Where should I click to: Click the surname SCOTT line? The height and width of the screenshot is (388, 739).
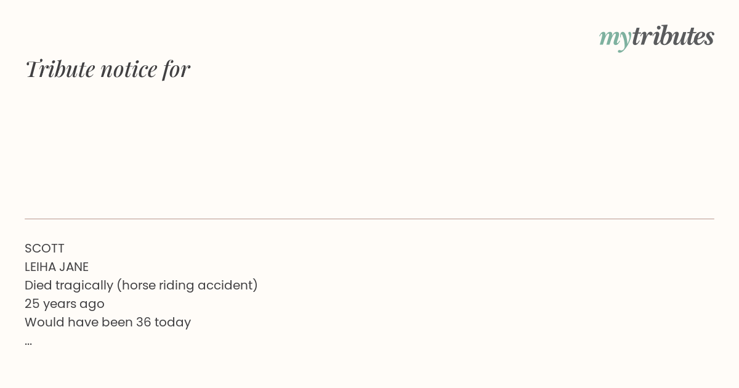click(44, 248)
